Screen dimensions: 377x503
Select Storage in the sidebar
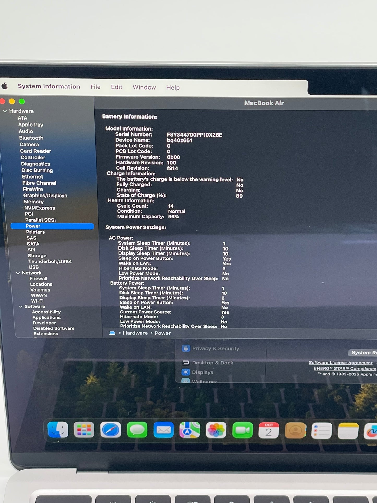(37, 256)
